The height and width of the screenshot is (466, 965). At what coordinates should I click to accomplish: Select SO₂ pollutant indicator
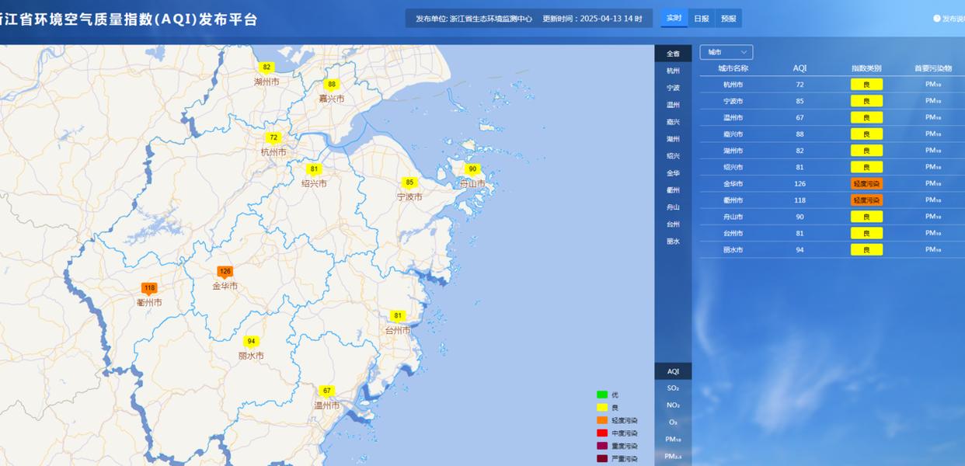pos(673,388)
